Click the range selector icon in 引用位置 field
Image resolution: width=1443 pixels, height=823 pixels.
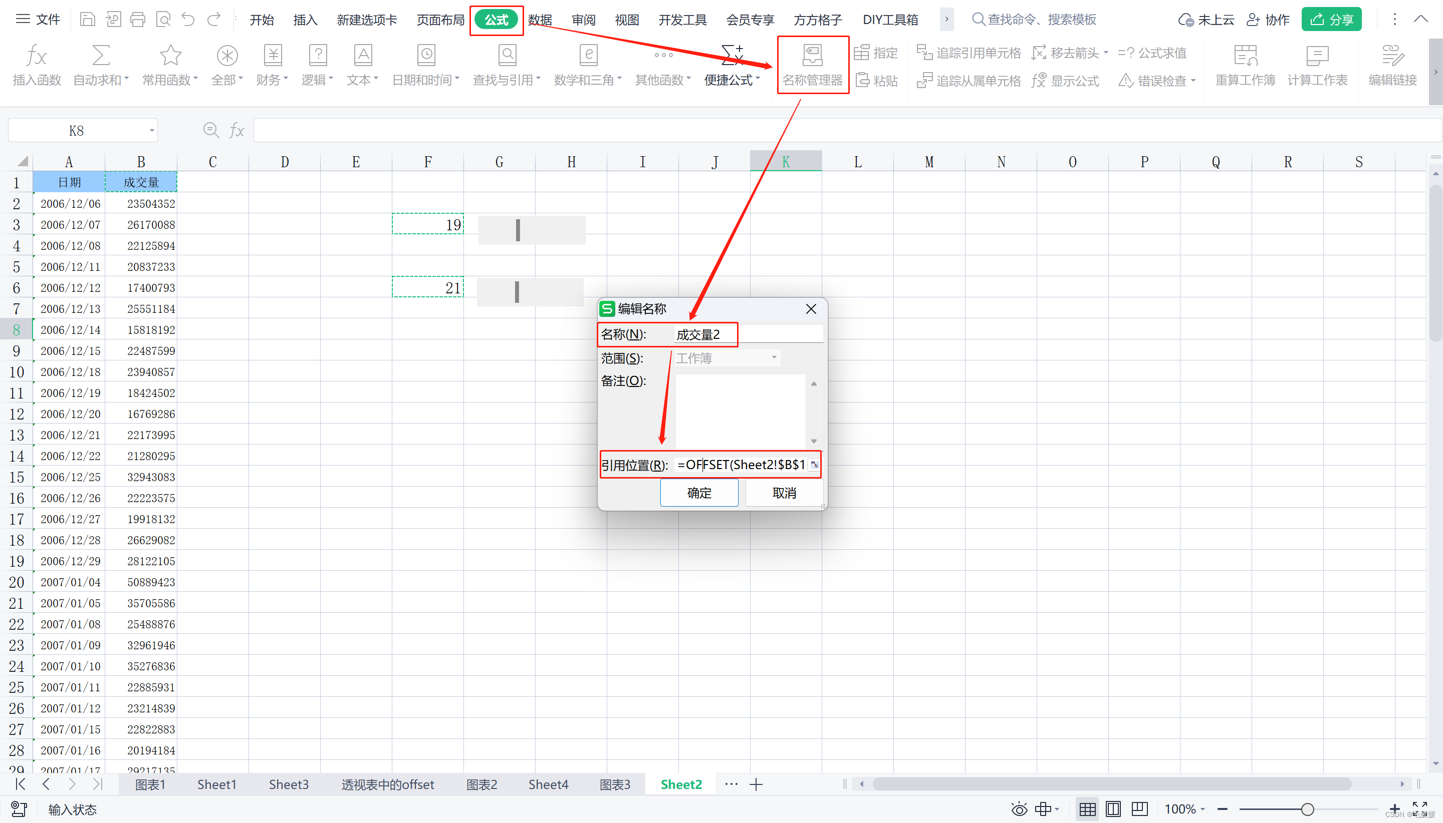point(814,465)
